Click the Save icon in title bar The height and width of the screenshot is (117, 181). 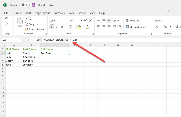pos(33,5)
